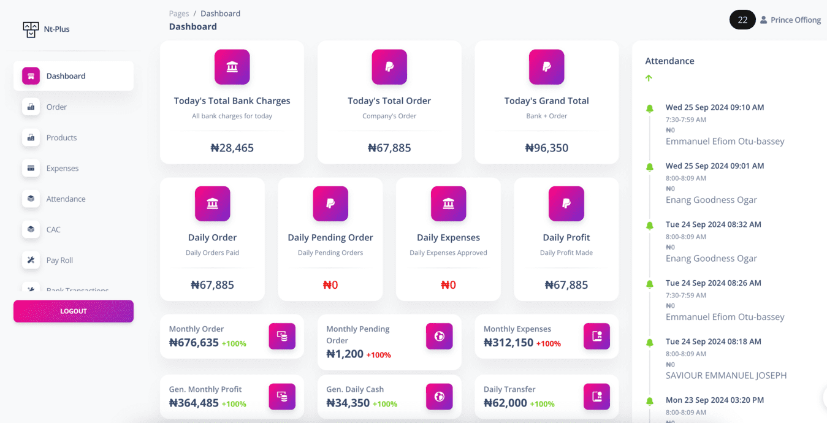827x423 pixels.
Task: Click the Daily Profit PayPal icon
Action: point(566,204)
